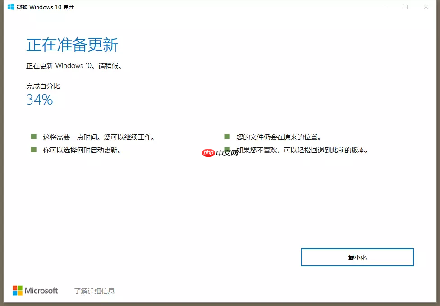
Task: Minimize window with title bar dash
Action: pos(385,7)
